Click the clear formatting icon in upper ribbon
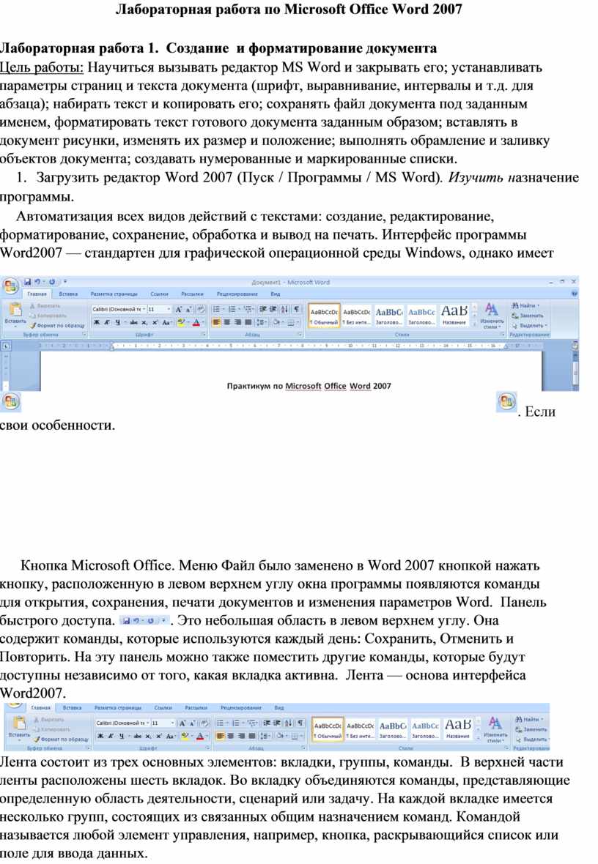This screenshot has width=598, height=864. pos(201,309)
